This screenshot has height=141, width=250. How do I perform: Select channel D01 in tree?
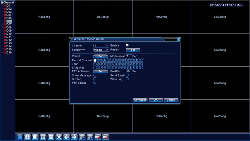[x=9, y=5]
